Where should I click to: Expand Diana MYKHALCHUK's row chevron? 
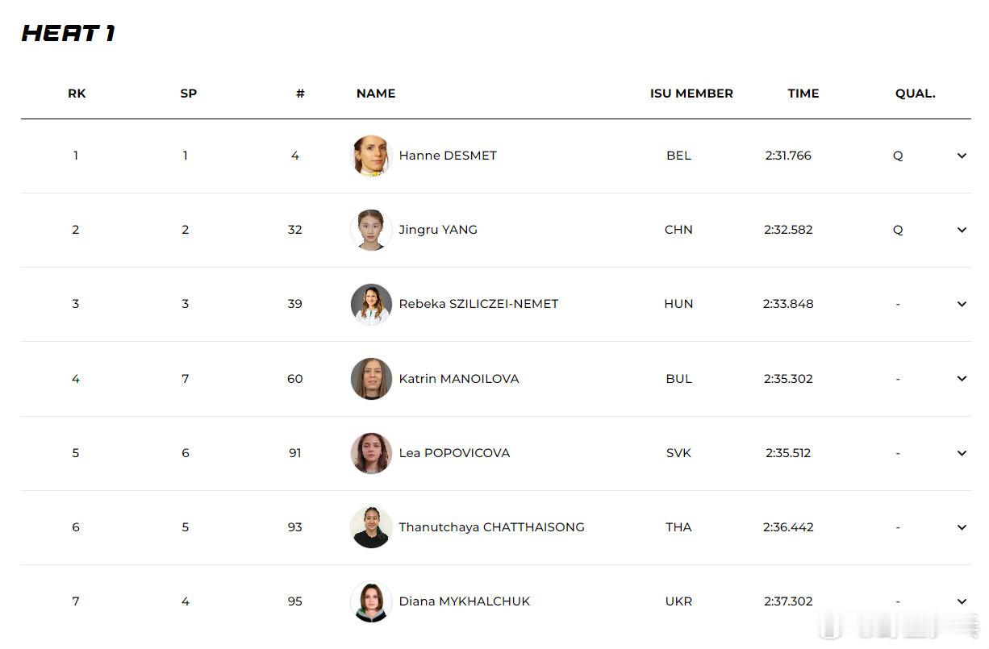point(962,601)
